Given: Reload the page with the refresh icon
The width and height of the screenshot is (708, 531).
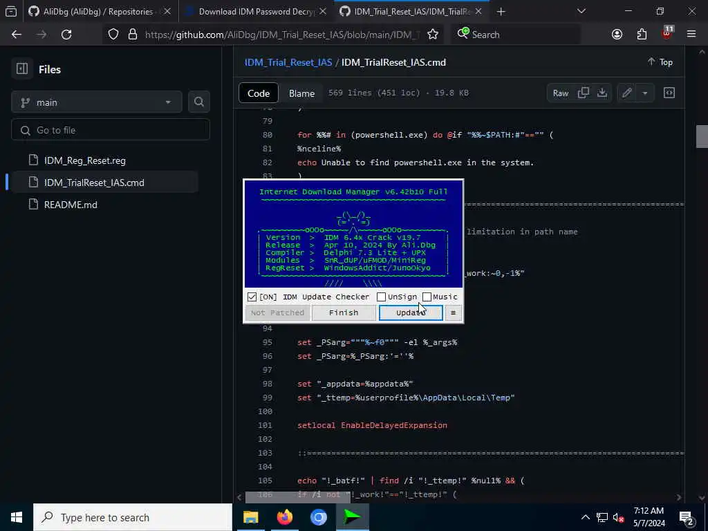Looking at the screenshot, I should coord(66,35).
